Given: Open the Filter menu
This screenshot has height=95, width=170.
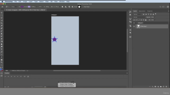Looking at the screenshot, I should point(47,2).
